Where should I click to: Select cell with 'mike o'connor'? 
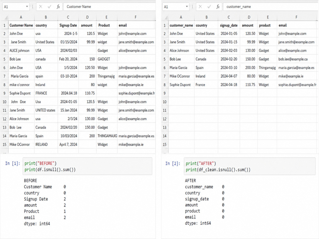[x=21, y=85]
